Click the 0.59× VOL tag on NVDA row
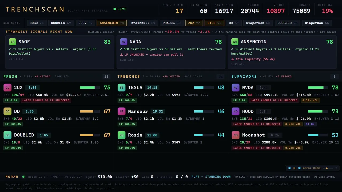 [x=310, y=100]
